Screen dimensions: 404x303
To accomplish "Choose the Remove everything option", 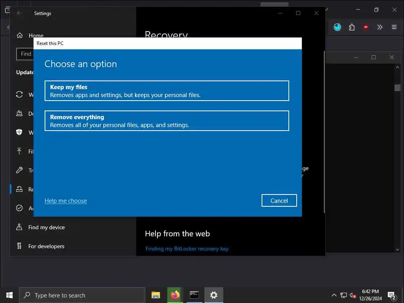I will pyautogui.click(x=167, y=121).
